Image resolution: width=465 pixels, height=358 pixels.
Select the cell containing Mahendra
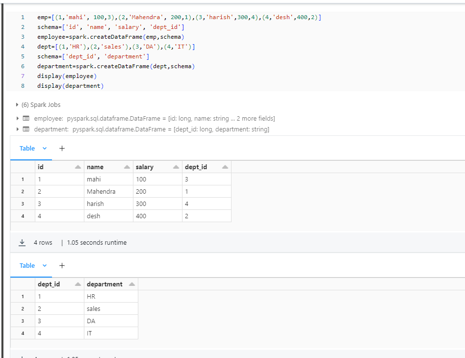108,191
